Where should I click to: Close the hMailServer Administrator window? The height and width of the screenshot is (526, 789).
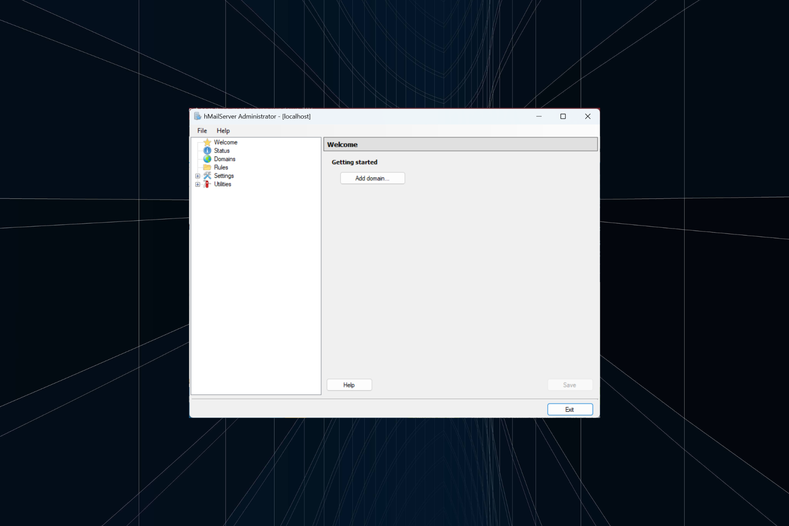point(588,116)
